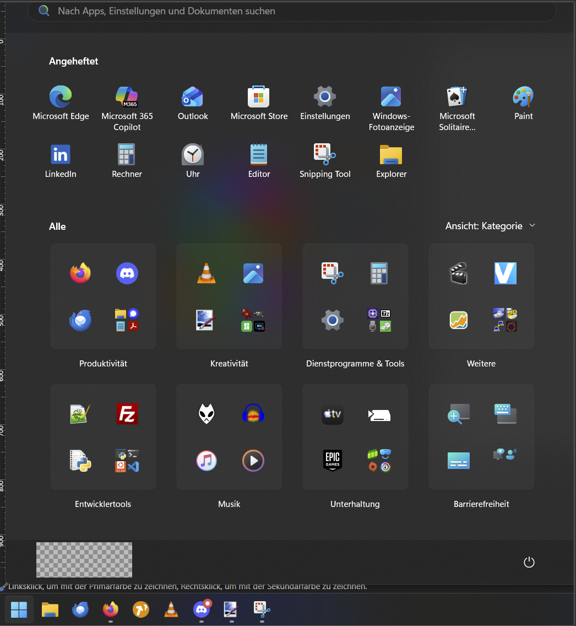576x626 pixels.
Task: Open pinned Snipping Tool
Action: click(x=325, y=160)
